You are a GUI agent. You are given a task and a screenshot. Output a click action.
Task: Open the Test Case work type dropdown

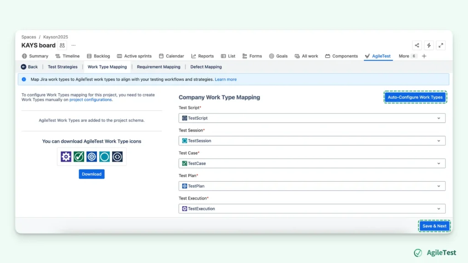[312, 163]
